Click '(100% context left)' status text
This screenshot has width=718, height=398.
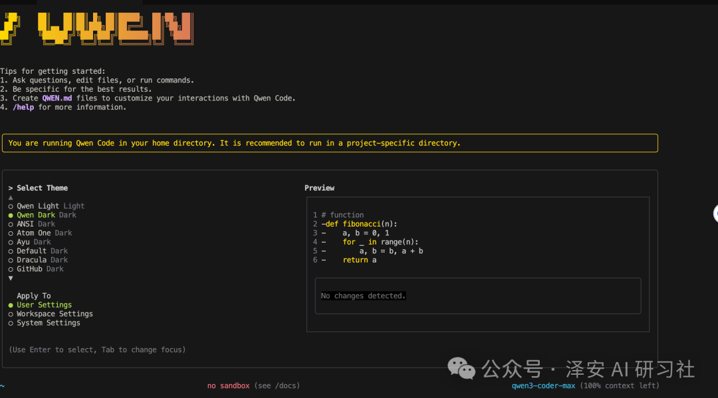coord(620,385)
